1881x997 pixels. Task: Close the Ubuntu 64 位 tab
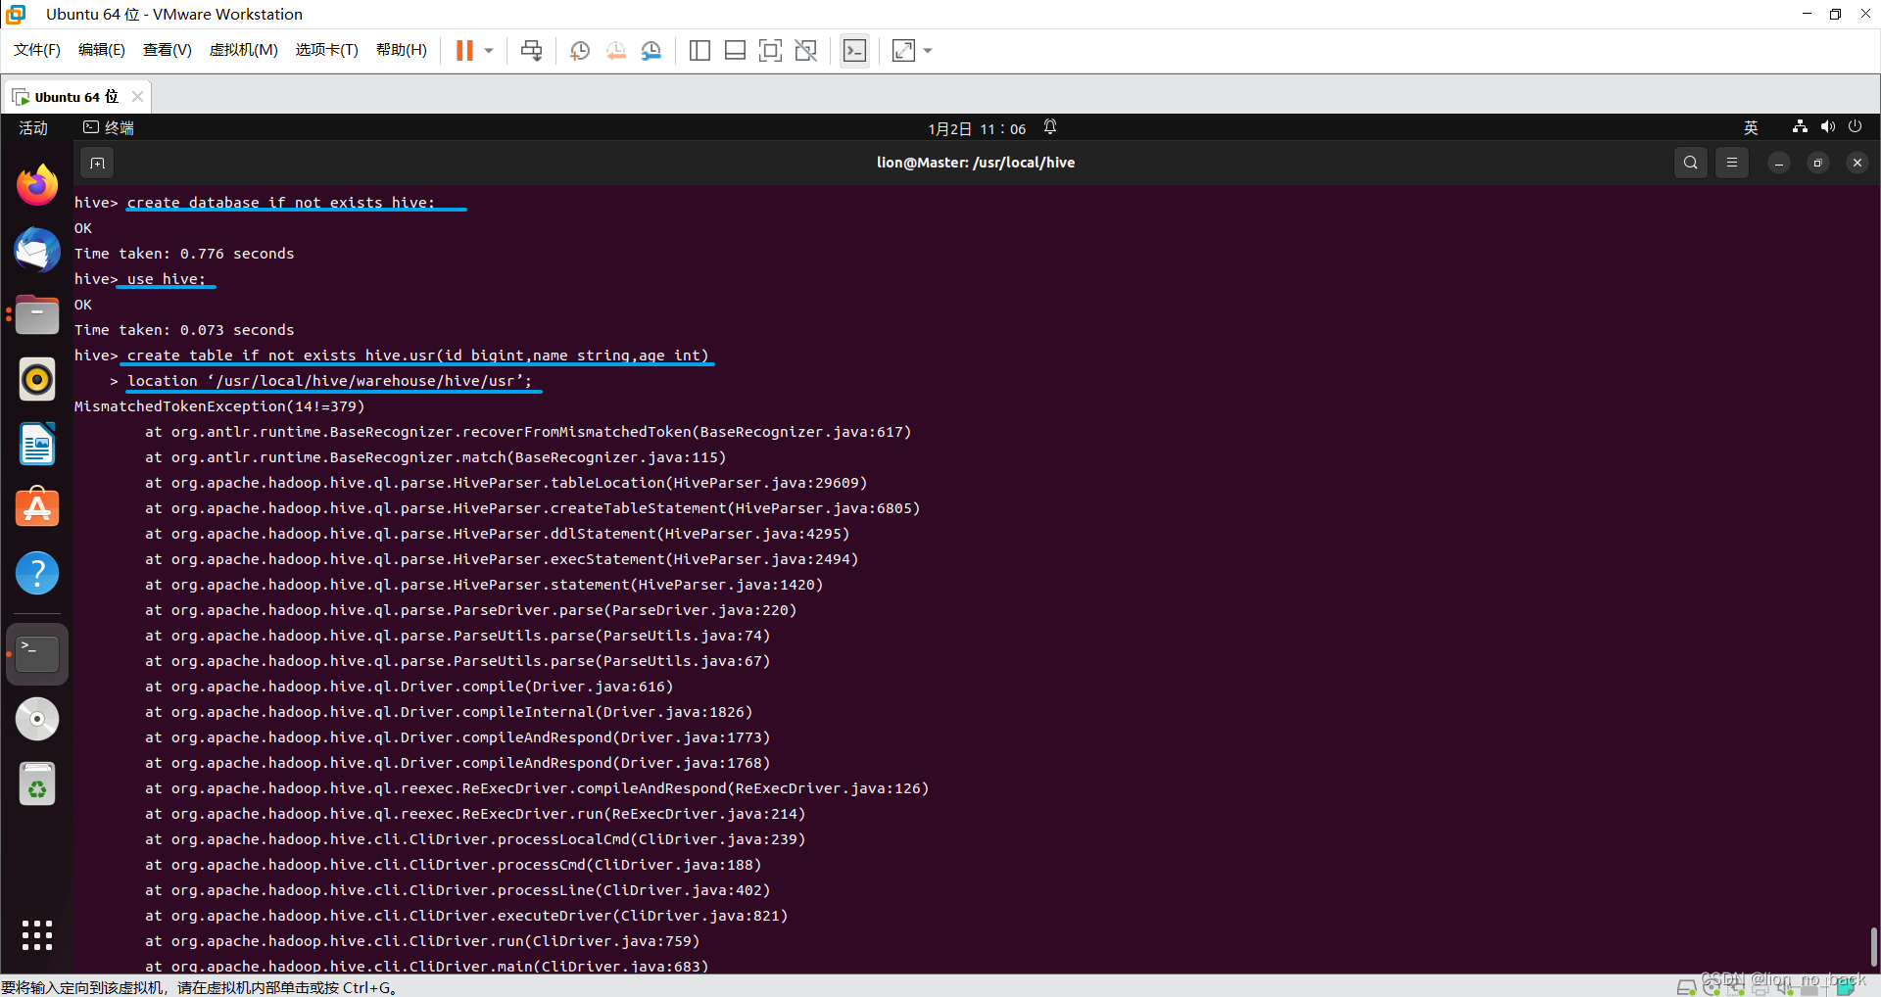pos(137,96)
